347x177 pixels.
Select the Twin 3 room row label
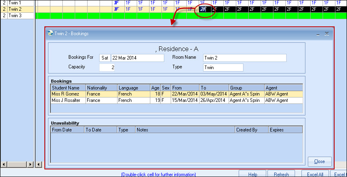click(15, 16)
